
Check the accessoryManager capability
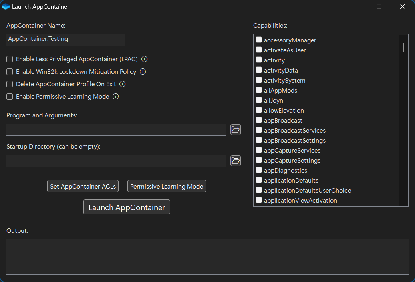tap(259, 40)
